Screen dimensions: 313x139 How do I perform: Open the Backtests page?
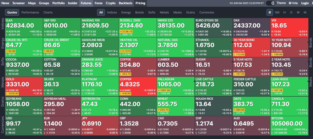[x=125, y=3]
